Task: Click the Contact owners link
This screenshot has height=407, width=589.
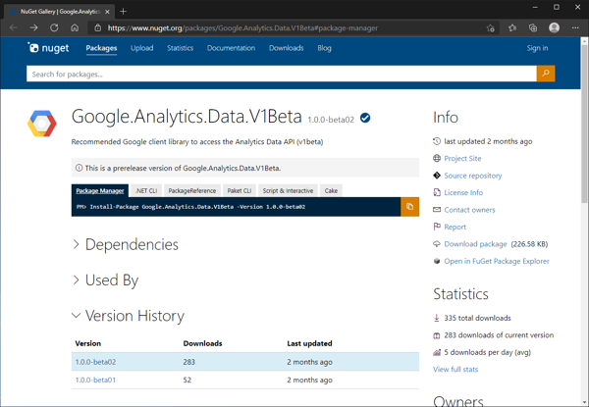Action: [x=469, y=210]
